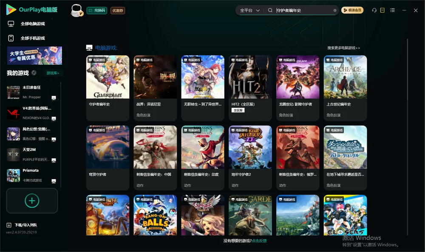The width and height of the screenshot is (425, 252).
Task: Click the PC icon in the 风色幻想 row
Action: click(54, 139)
